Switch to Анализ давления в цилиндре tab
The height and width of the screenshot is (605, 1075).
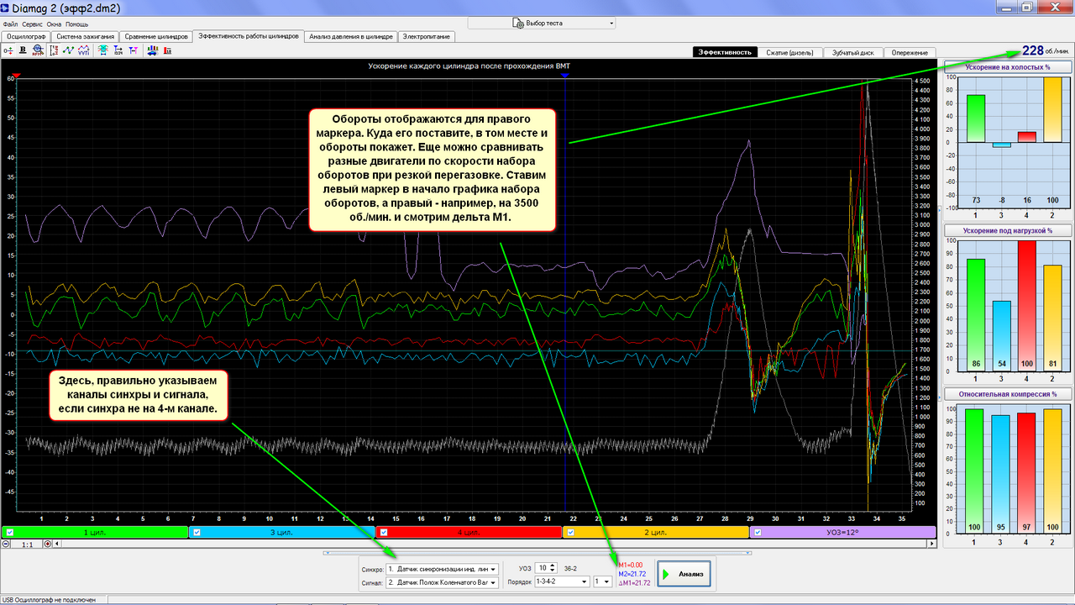click(x=350, y=36)
